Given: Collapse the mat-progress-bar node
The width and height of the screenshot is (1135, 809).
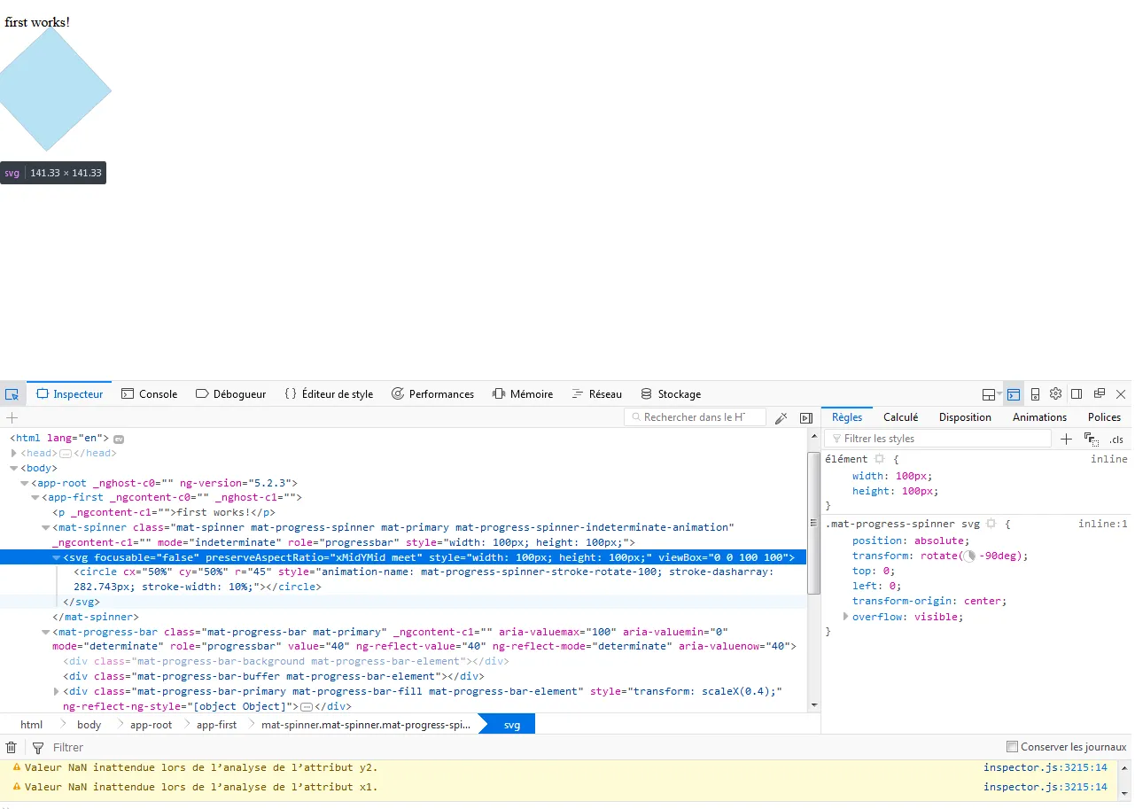Looking at the screenshot, I should (x=46, y=632).
